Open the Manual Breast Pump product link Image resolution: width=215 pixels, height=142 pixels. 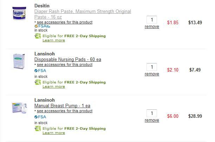62,106
